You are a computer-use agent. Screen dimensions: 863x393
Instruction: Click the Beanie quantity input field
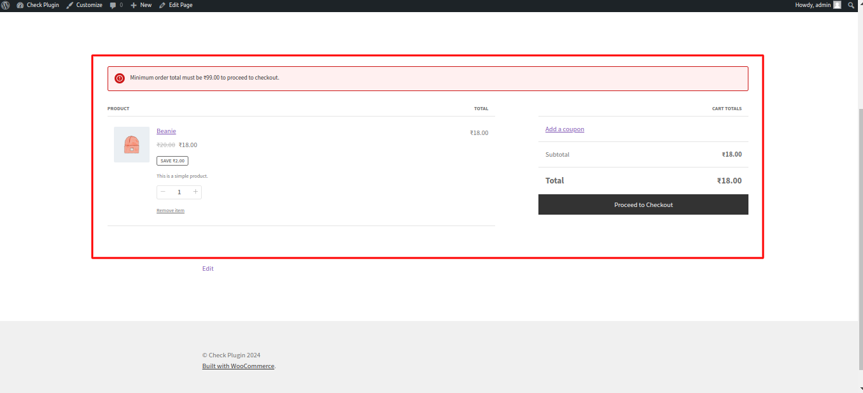(179, 192)
